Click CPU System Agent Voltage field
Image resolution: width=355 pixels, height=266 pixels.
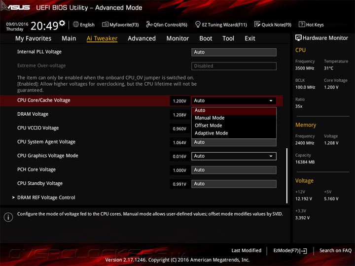point(234,142)
